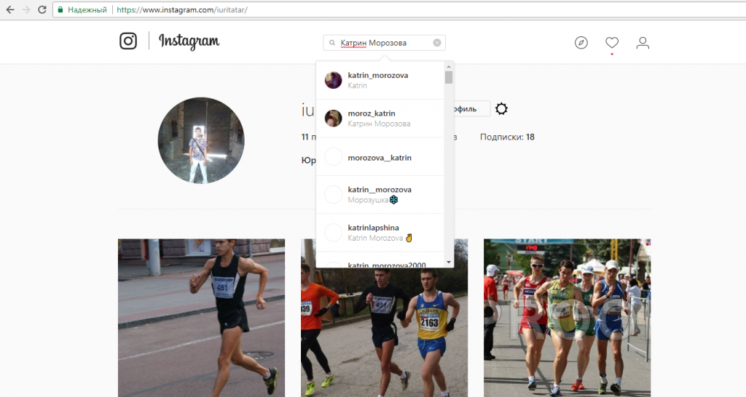Click the Instagram wordmark link
Viewport: 746px width, 397px height.
(x=189, y=41)
